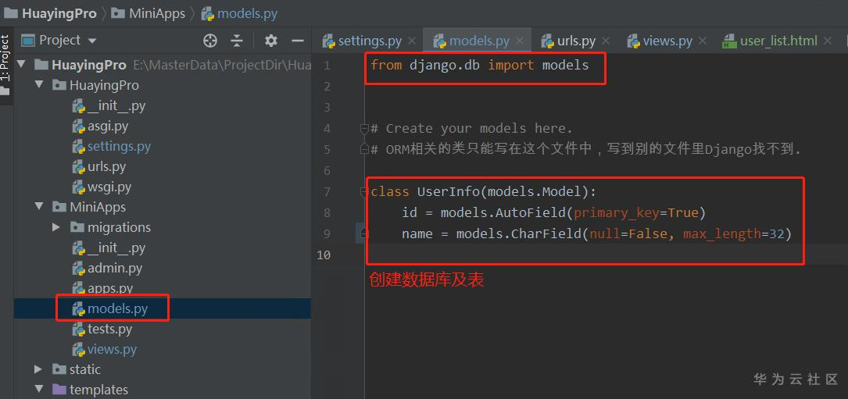Select __init__.py under MiniApps folder

[x=116, y=248]
